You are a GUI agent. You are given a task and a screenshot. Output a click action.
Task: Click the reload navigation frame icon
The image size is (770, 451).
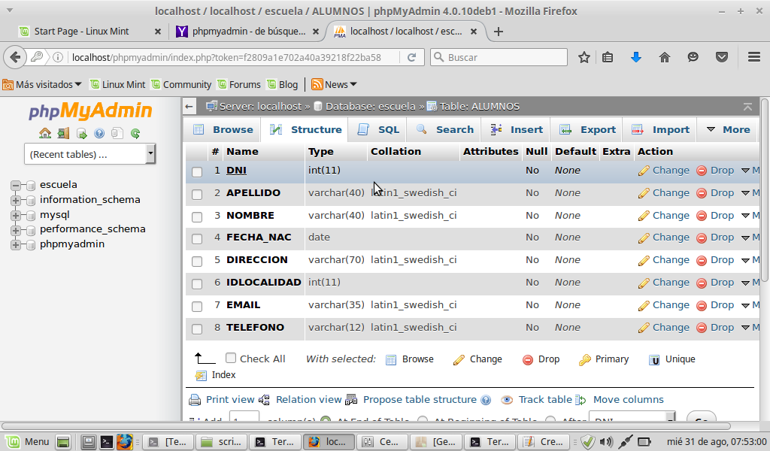(135, 134)
